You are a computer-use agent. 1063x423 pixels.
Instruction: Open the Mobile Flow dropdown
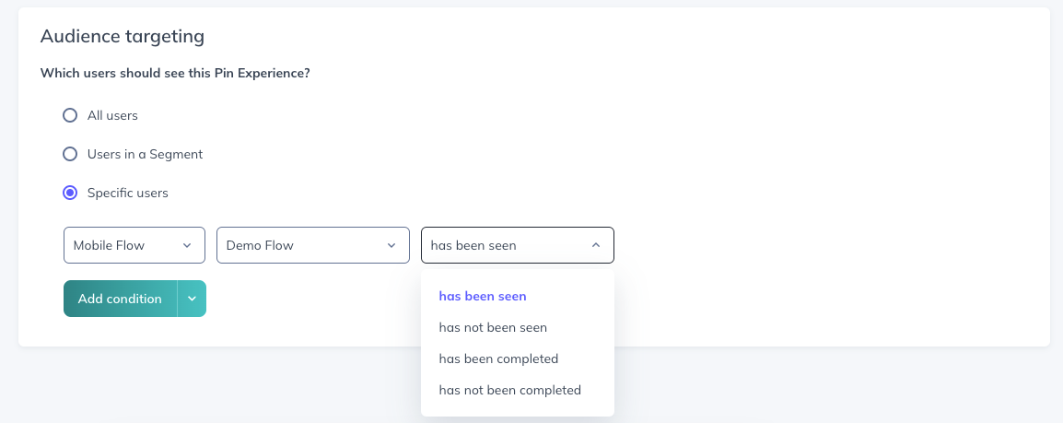(x=134, y=245)
